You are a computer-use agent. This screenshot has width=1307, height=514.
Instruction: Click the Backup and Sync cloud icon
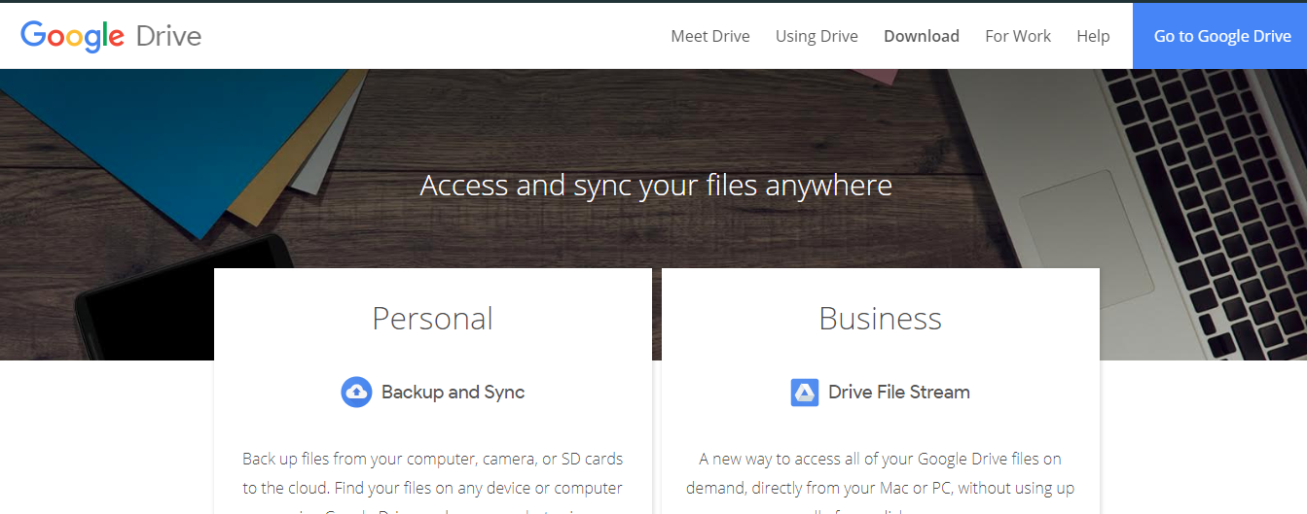coord(356,392)
